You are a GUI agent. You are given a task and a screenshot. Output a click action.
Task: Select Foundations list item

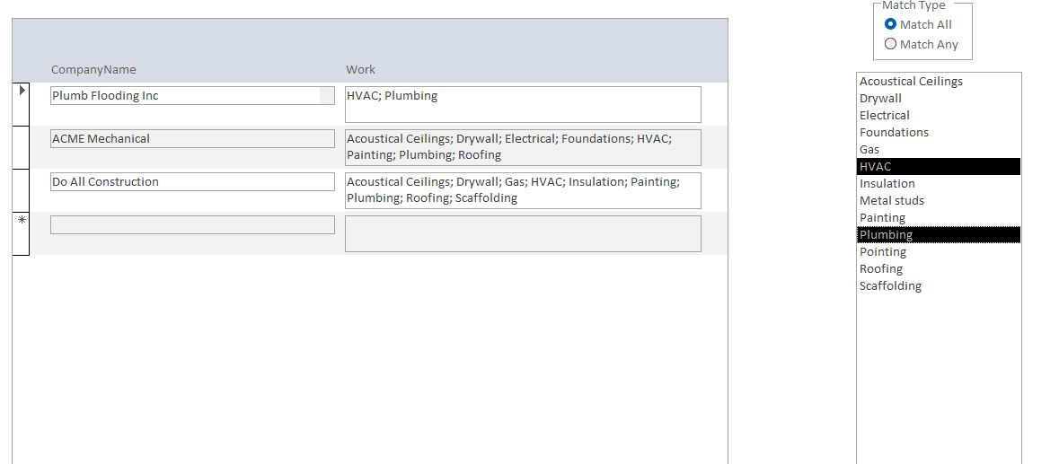(894, 133)
